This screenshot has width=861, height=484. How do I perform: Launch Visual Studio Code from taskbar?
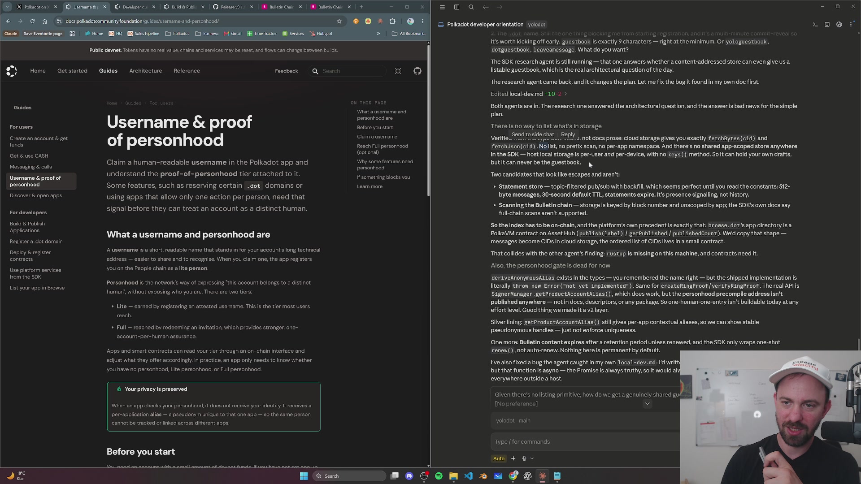pos(468,476)
